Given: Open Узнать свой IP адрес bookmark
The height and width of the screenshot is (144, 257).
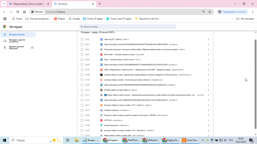Looking at the screenshot, I should tap(119, 19).
